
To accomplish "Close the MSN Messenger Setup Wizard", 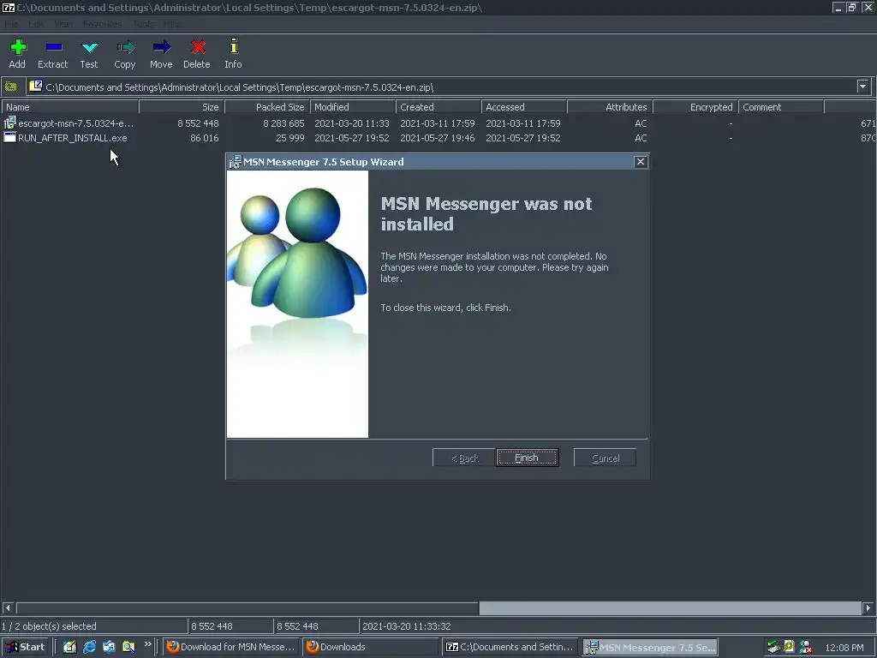I will pos(641,162).
